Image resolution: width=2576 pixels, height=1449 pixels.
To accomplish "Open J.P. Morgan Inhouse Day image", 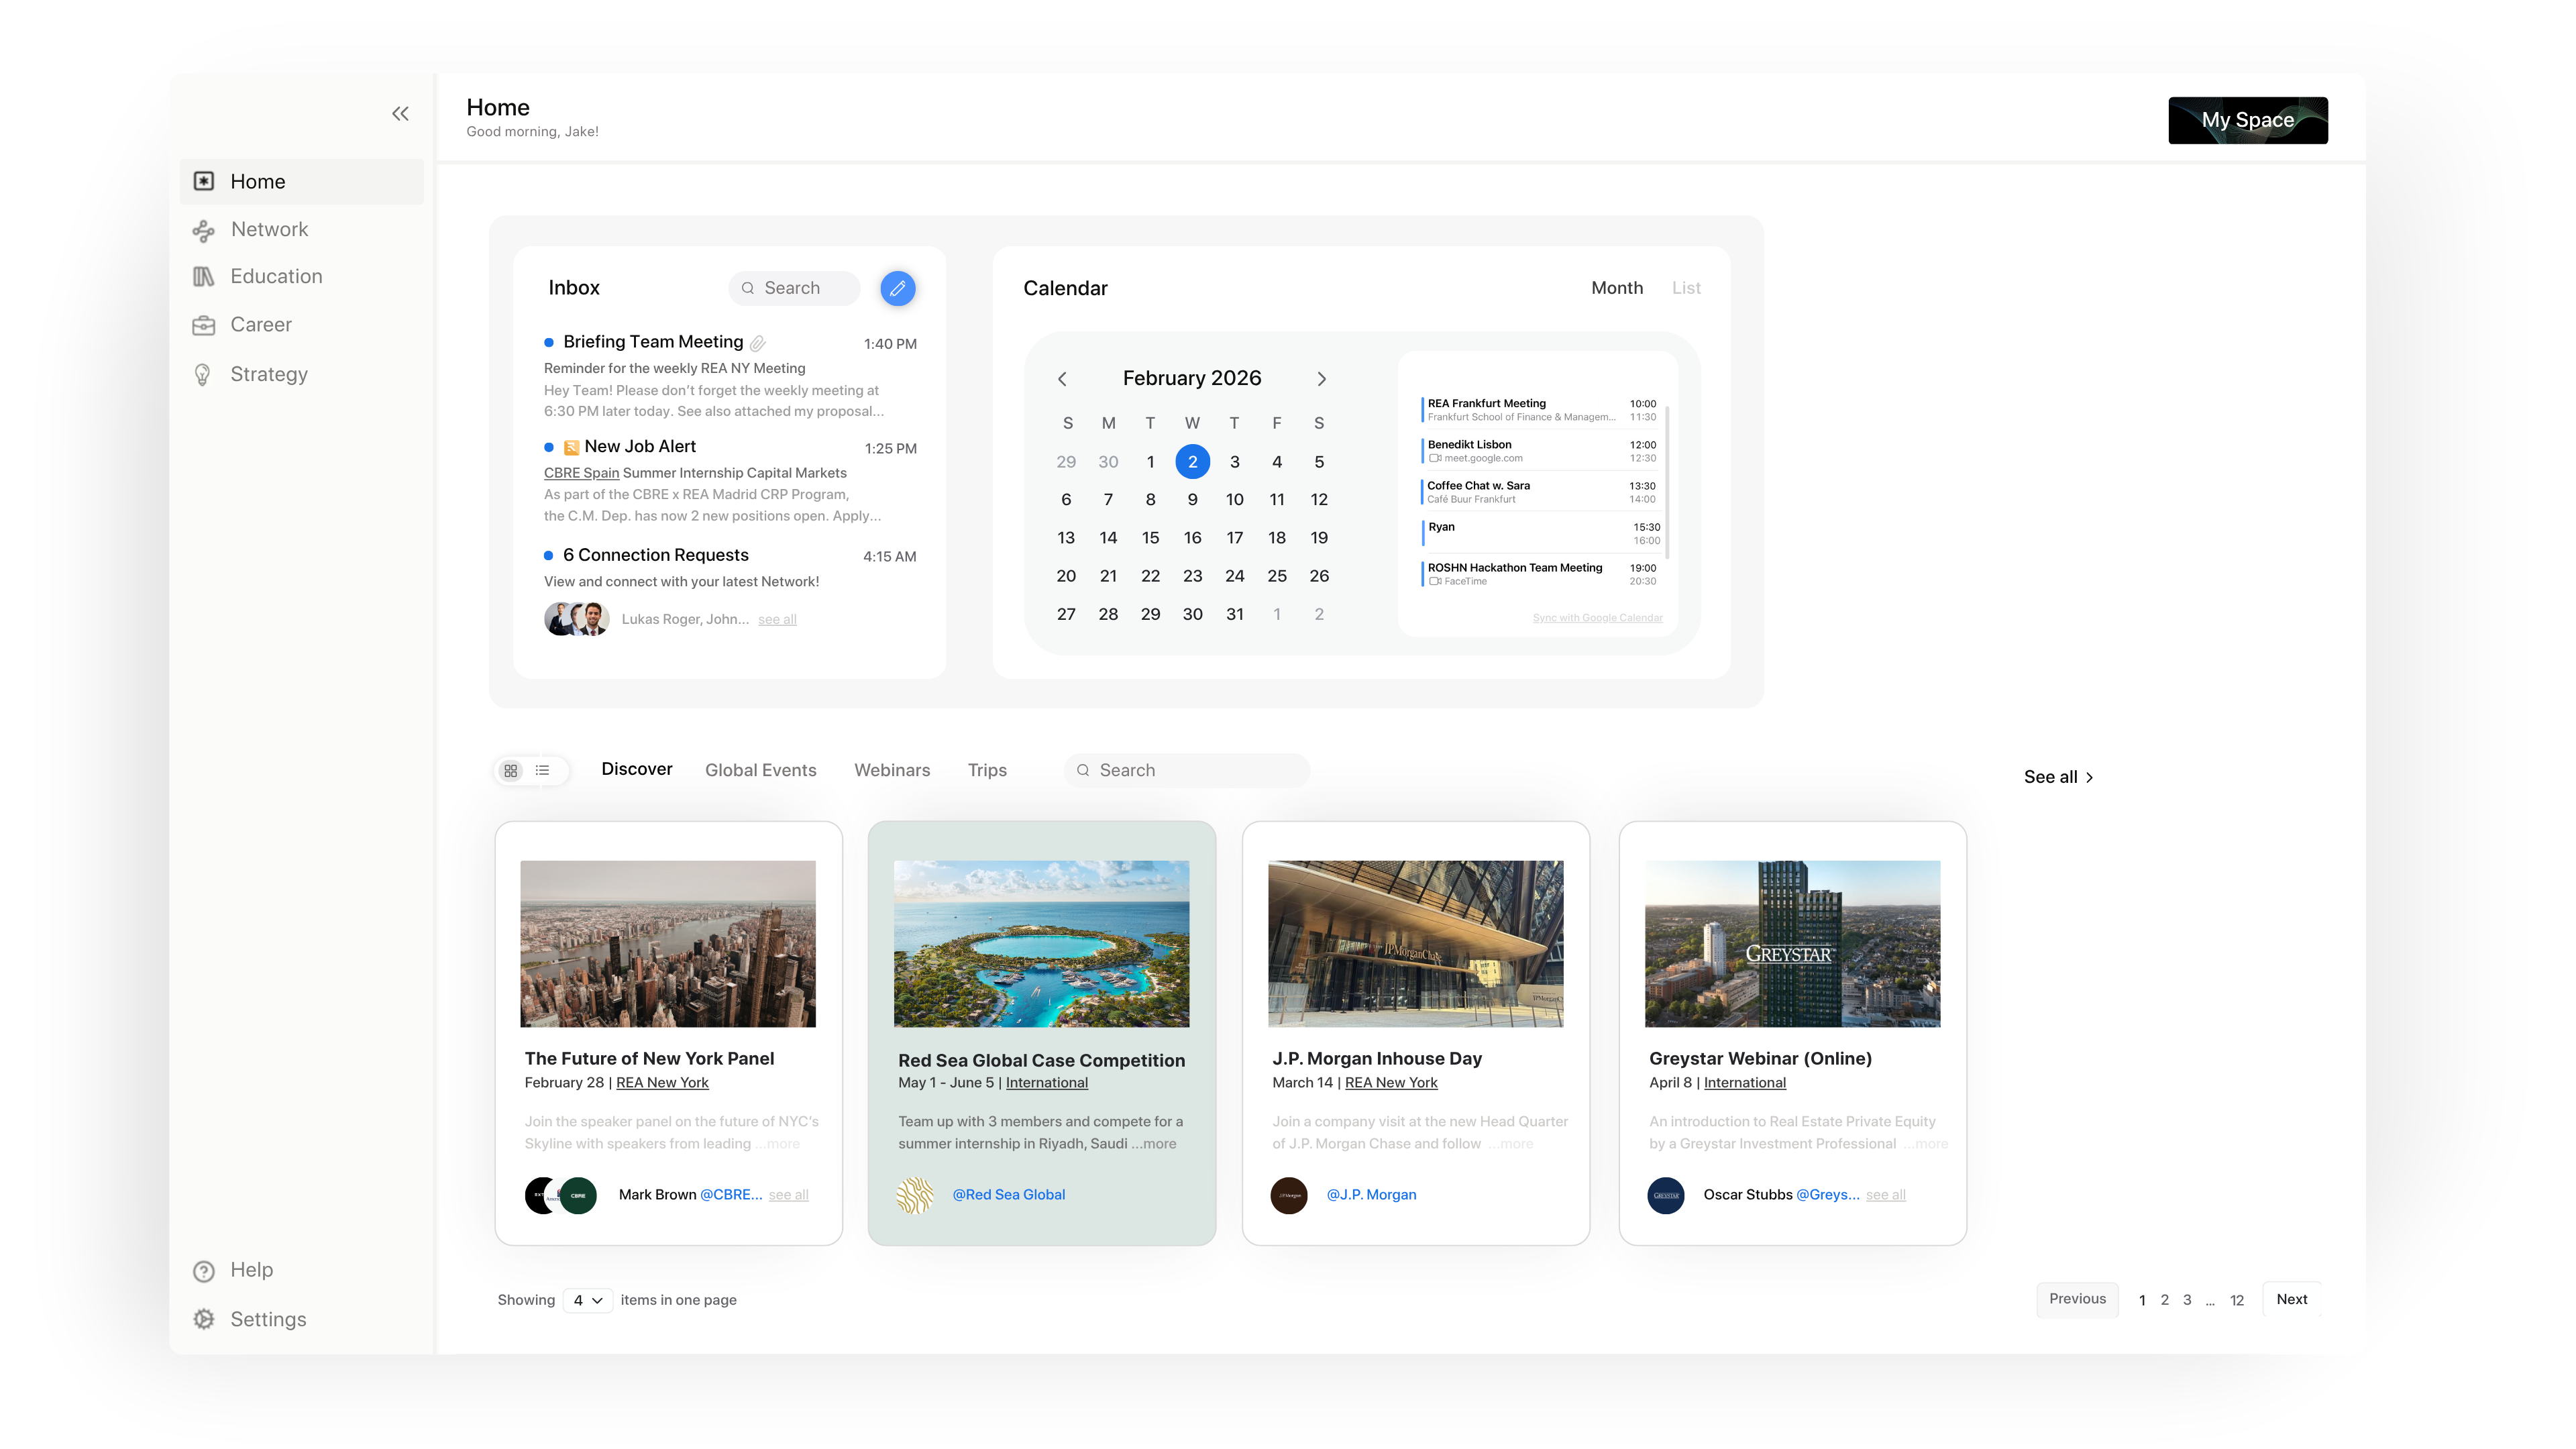I will pos(1415,944).
